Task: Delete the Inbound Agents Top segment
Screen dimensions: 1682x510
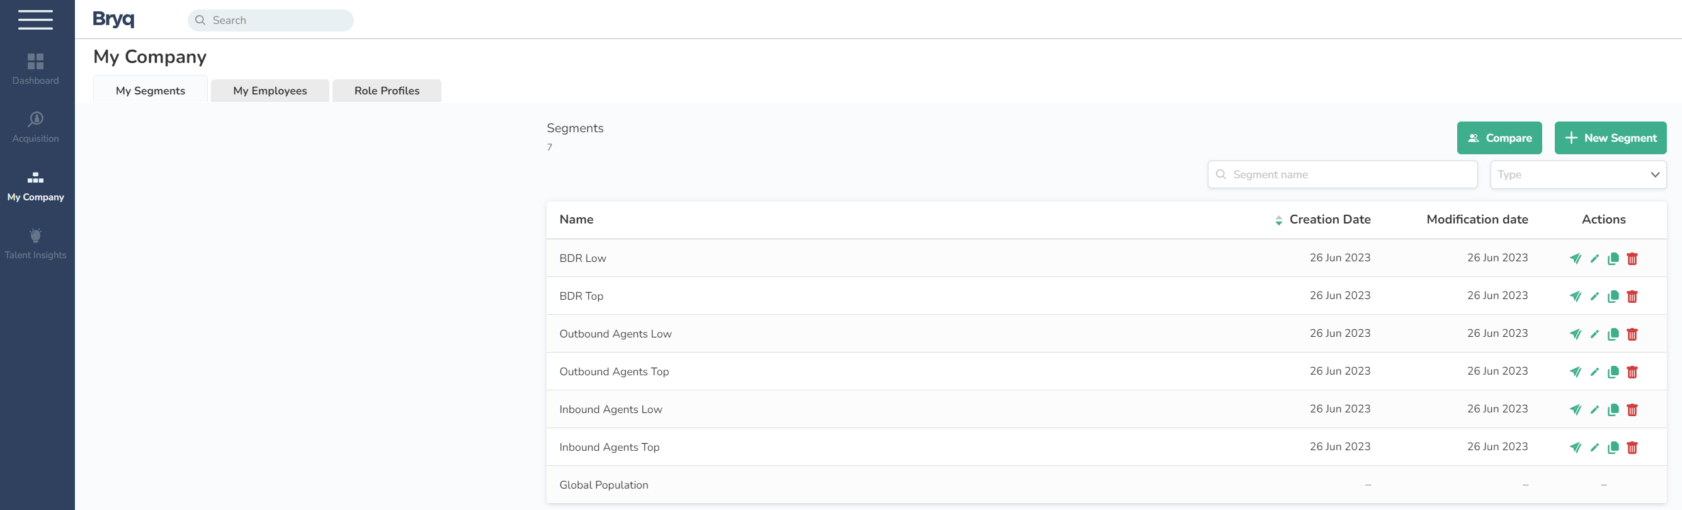Action: coord(1632,448)
